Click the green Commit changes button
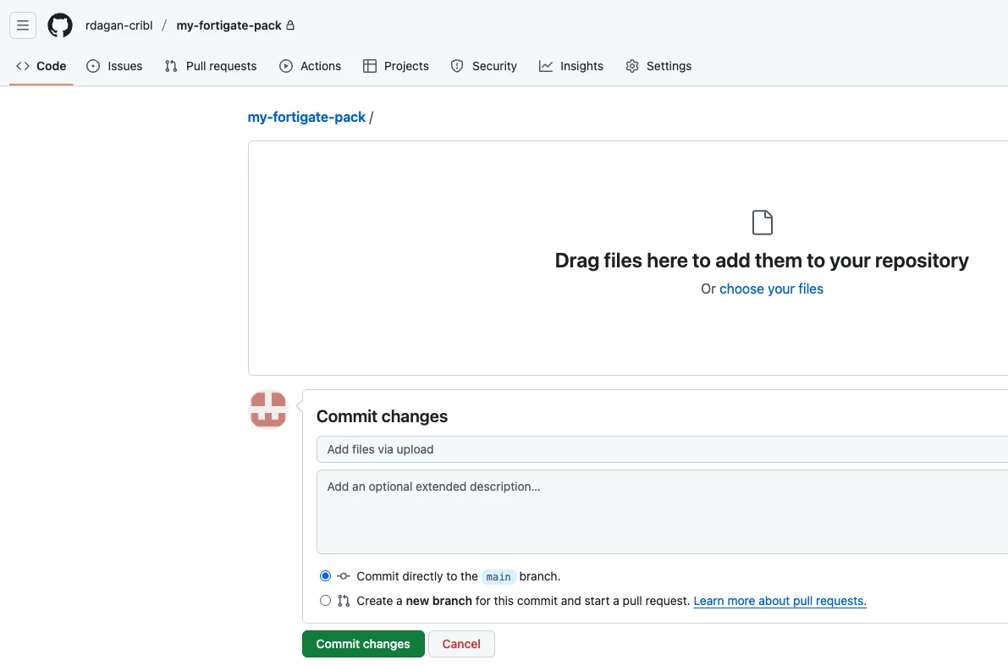 click(x=363, y=644)
